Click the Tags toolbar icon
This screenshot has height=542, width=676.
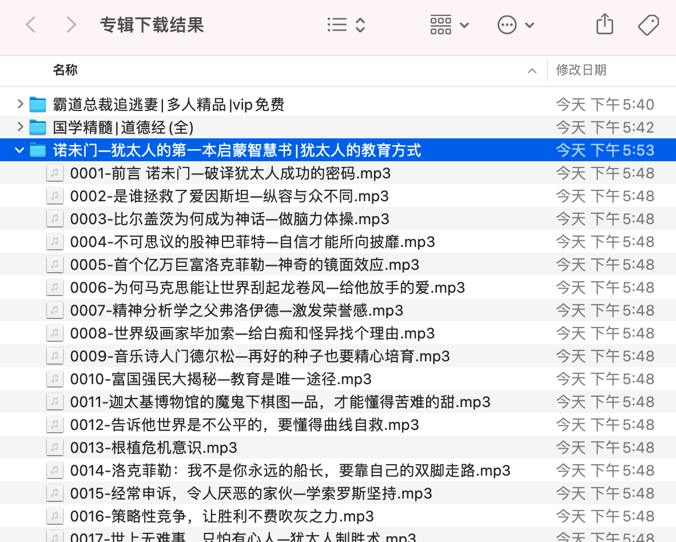pyautogui.click(x=649, y=25)
